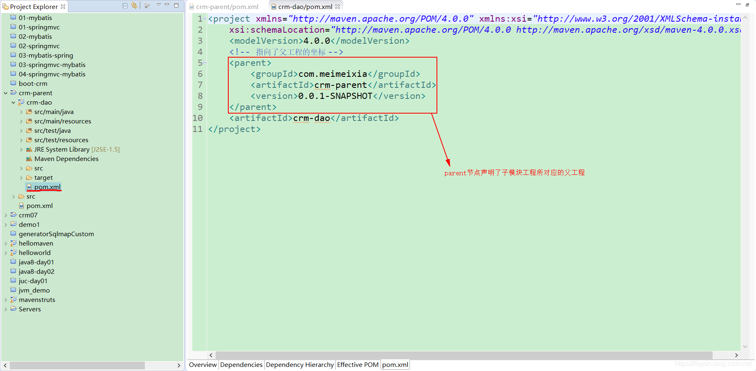The width and height of the screenshot is (756, 371).
Task: Click the src/main/java package folder icon
Action: (29, 112)
